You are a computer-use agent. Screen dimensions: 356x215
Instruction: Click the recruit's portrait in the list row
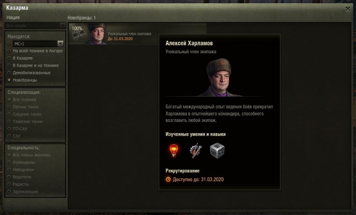click(x=97, y=34)
